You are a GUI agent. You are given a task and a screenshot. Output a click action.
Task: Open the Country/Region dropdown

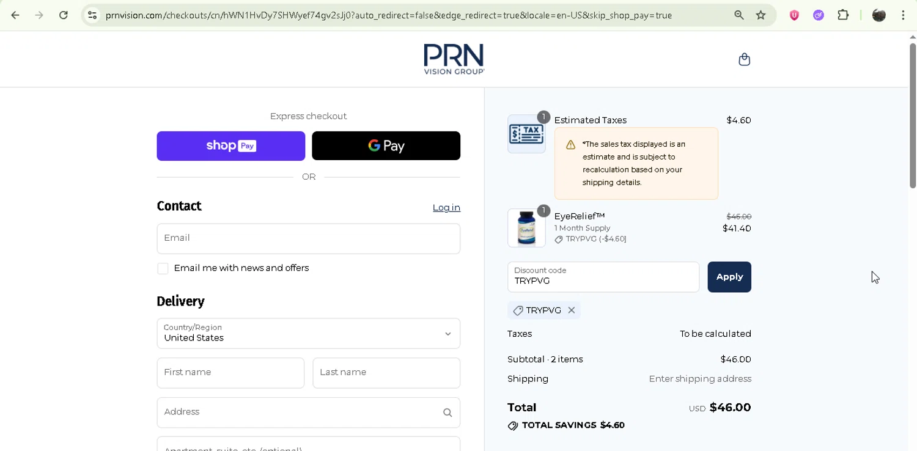pos(308,334)
